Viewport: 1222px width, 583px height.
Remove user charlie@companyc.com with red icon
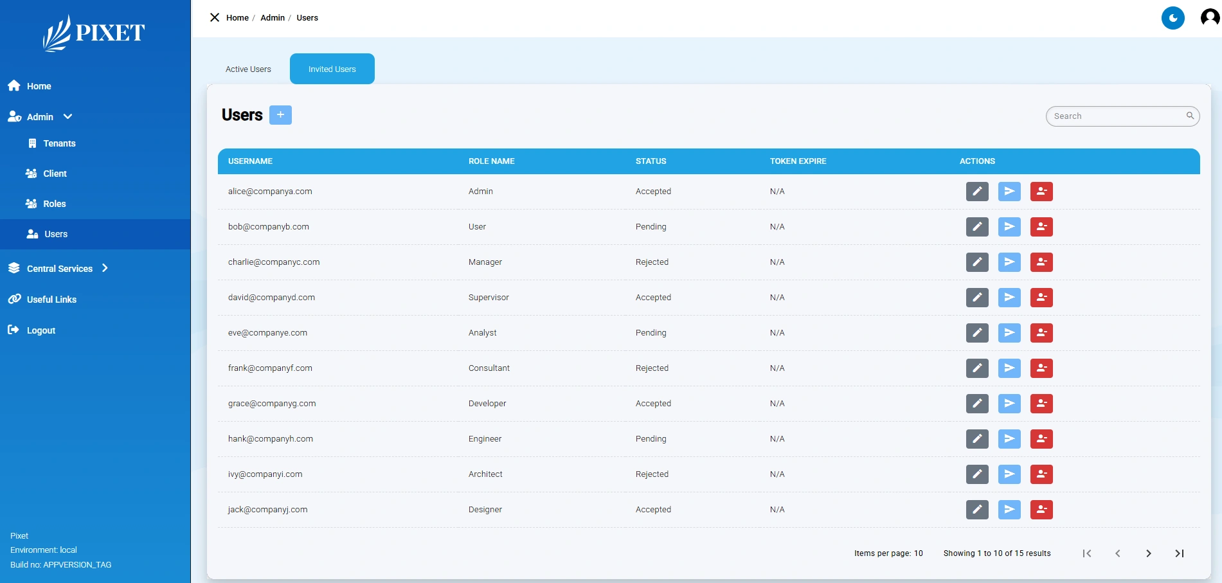1041,262
